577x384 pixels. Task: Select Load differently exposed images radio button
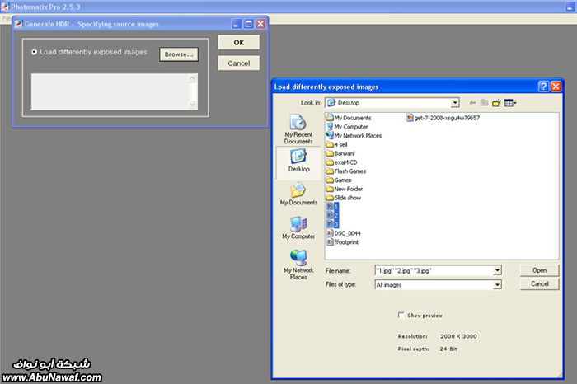(x=34, y=52)
